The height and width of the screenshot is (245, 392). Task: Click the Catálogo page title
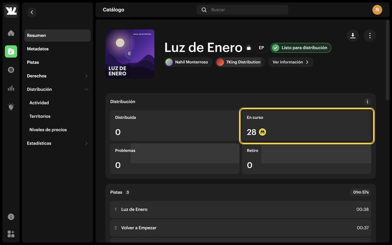[113, 10]
